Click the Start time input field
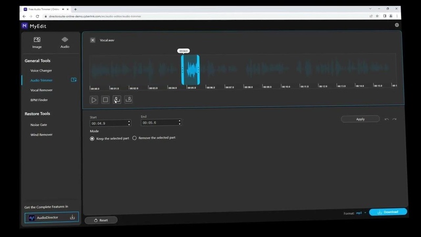The width and height of the screenshot is (421, 237). 107,123
